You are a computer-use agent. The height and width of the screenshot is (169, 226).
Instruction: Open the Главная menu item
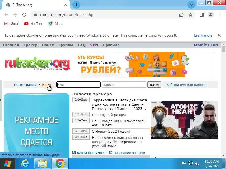11,45
